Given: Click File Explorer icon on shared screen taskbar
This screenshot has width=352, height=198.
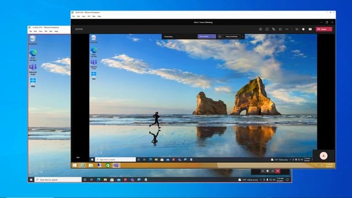Looking at the screenshot, I should point(156,159).
